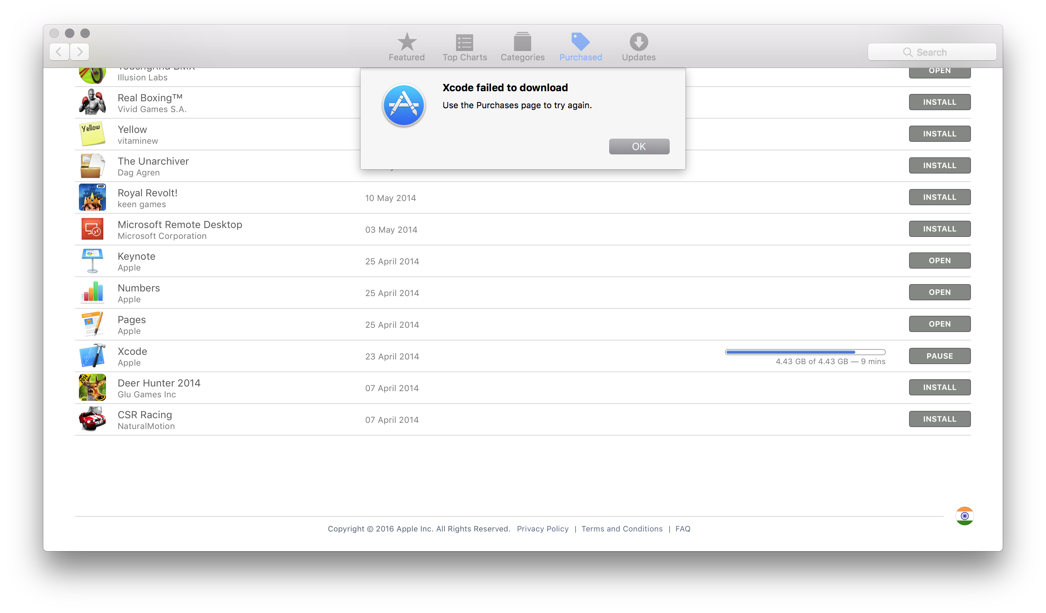Click the Keynote app icon

click(x=92, y=261)
